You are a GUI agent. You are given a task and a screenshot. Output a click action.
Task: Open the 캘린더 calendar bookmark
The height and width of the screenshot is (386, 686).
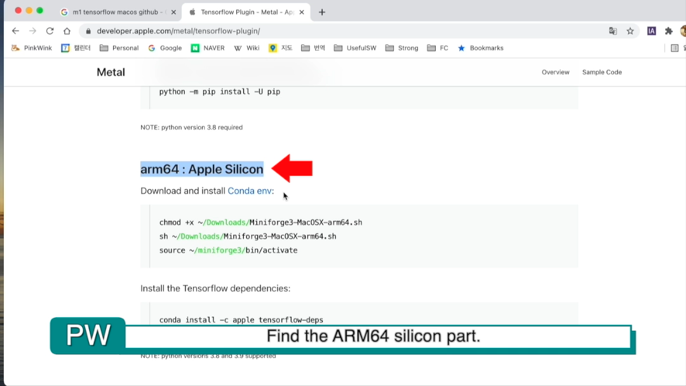coord(76,48)
